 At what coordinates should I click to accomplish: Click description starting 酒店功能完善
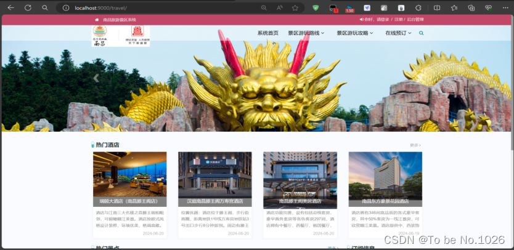coord(300,219)
